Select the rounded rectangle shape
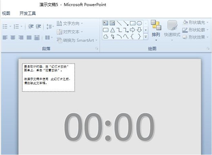 click(x=106, y=30)
